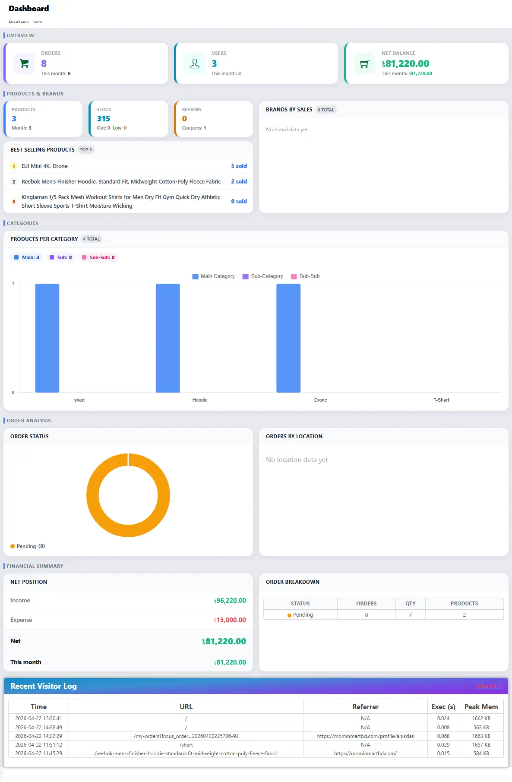Open the Stock 315 stat card
This screenshot has width=512, height=782.
tap(128, 119)
